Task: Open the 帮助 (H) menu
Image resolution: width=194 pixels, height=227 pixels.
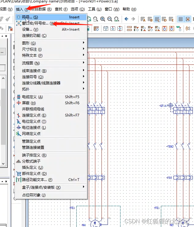Action: (129, 9)
